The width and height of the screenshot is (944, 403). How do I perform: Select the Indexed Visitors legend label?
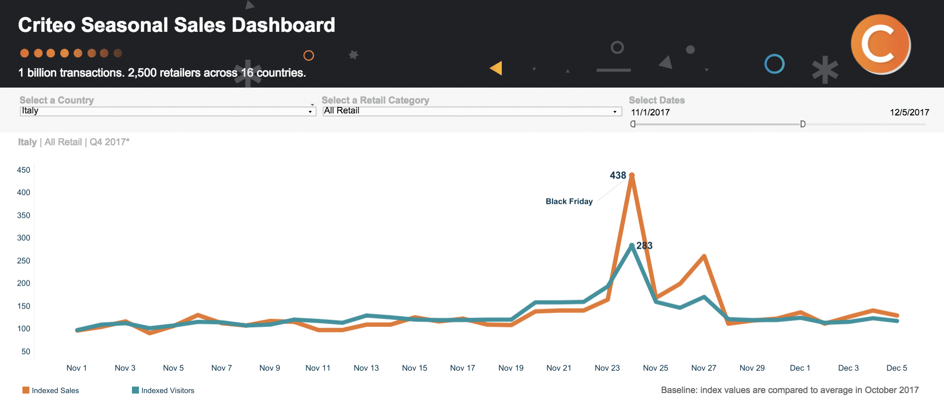(x=168, y=391)
